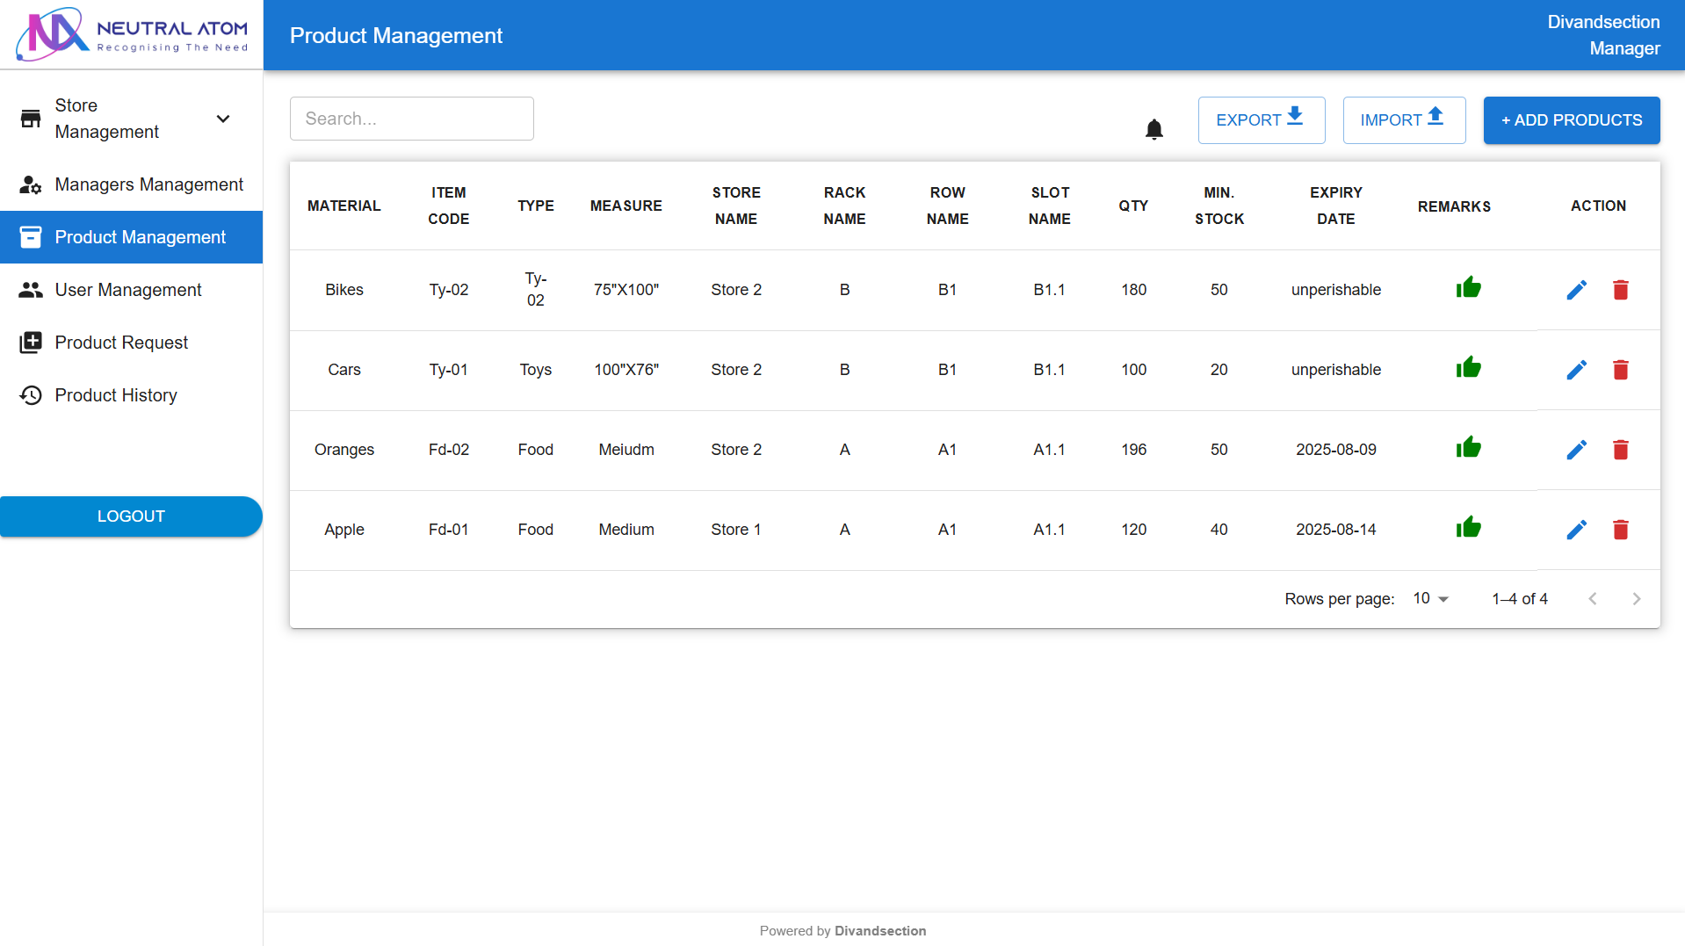Click thumbs-up remark for Bikes
This screenshot has width=1685, height=946.
pos(1468,288)
